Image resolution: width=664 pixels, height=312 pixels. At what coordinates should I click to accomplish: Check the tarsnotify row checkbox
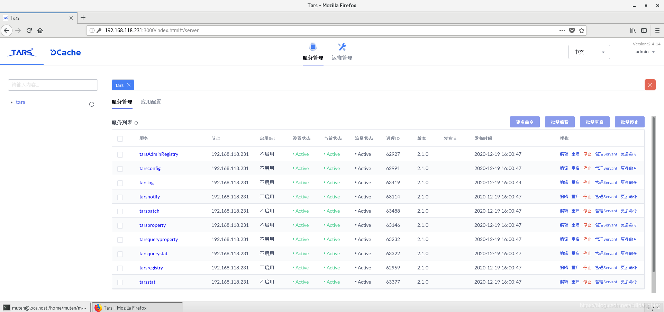(120, 197)
